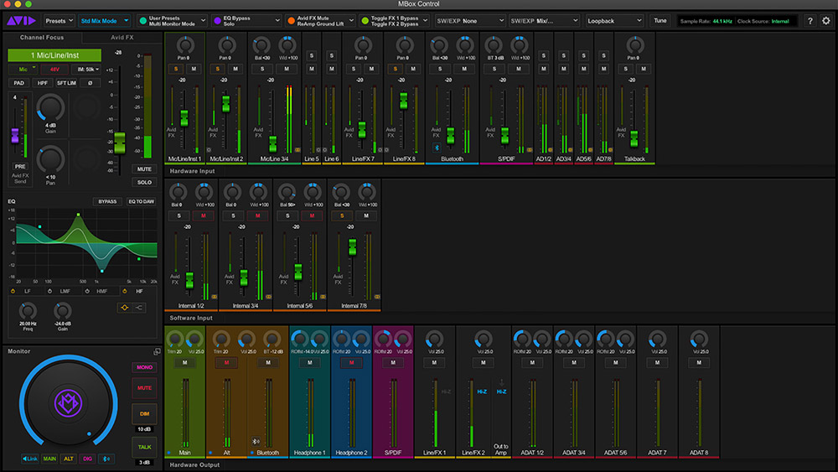Viewport: 838px width, 472px height.
Task: Click the phase invert (Ø) button
Action: coord(90,83)
